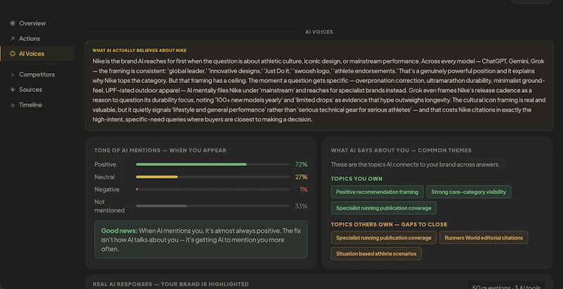This screenshot has width=563, height=289.
Task: Click the 50 questions · 3 AI tools badge
Action: click(x=506, y=287)
